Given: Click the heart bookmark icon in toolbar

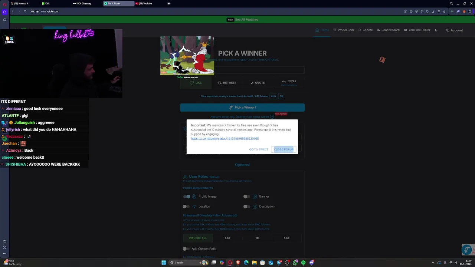Looking at the screenshot, I should click(x=427, y=11).
